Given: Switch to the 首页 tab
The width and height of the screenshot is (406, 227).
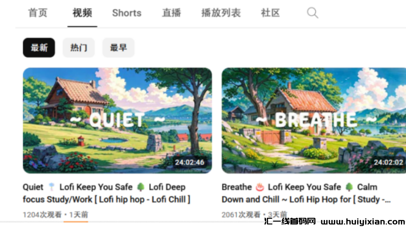Looking at the screenshot, I should click(x=38, y=13).
